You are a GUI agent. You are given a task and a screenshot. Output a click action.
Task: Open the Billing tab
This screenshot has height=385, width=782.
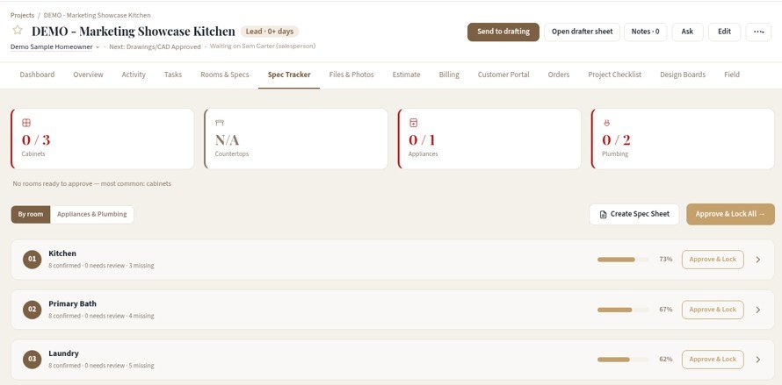449,75
